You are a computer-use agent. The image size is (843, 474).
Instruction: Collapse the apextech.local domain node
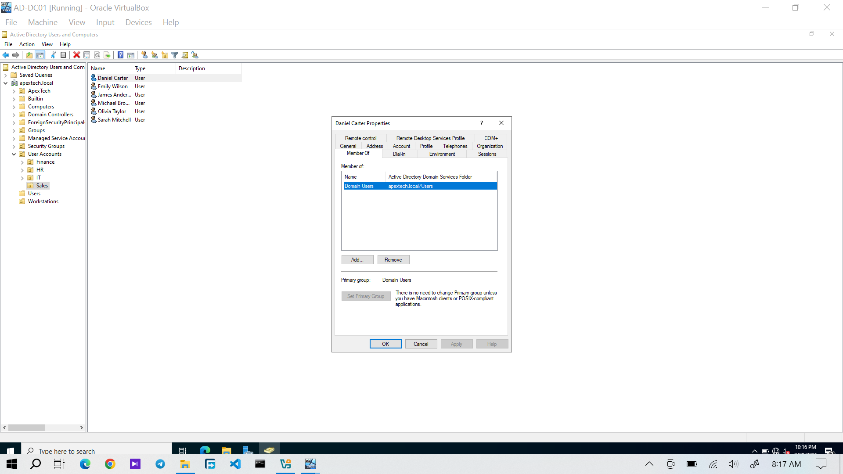[5, 83]
